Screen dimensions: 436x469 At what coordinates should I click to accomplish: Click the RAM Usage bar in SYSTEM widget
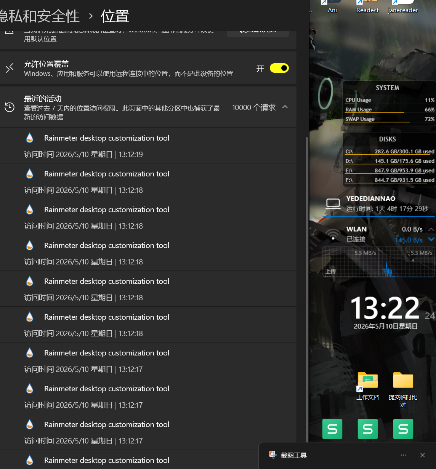[x=390, y=110]
